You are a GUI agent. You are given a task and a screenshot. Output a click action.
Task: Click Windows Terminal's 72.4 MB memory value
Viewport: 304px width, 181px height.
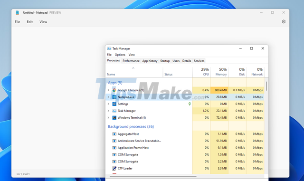coord(222,118)
